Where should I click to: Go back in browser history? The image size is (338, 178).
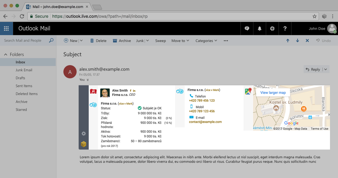(5, 16)
